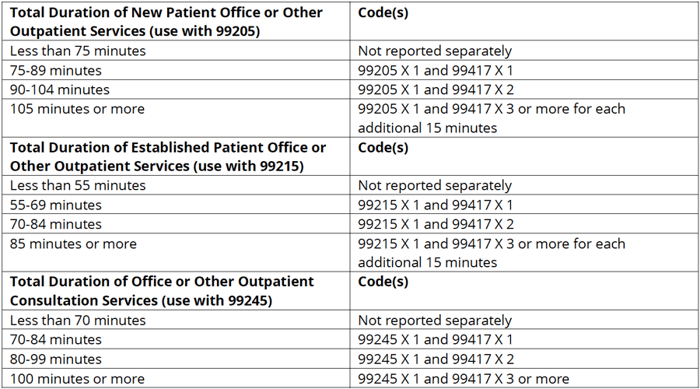Click the "75-89 minutes" row label
Viewport: 700px width, 389px height.
pos(56,71)
